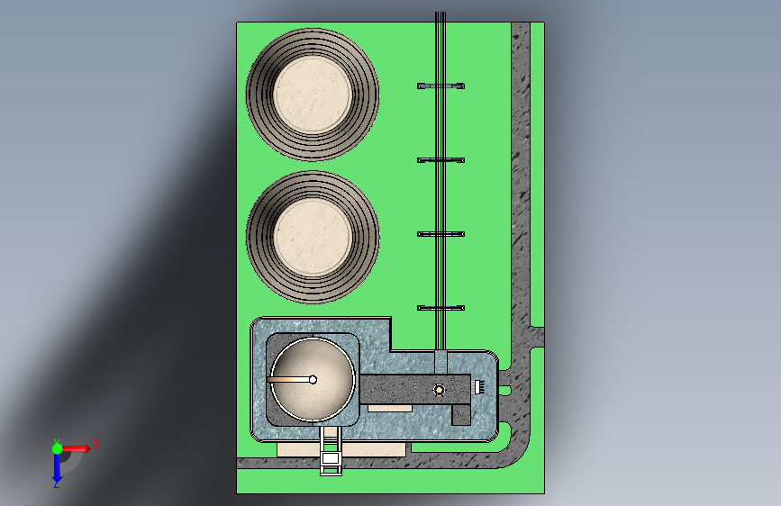Click the blue Z axis arrow on triad
781x506 pixels.
click(x=58, y=469)
